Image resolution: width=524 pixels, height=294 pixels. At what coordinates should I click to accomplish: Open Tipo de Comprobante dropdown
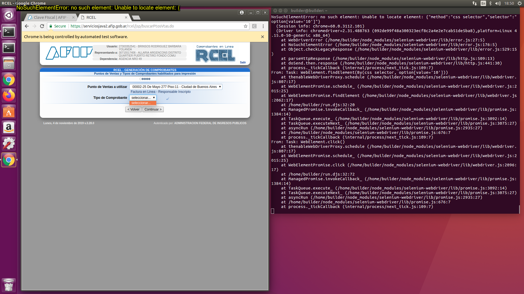click(143, 98)
